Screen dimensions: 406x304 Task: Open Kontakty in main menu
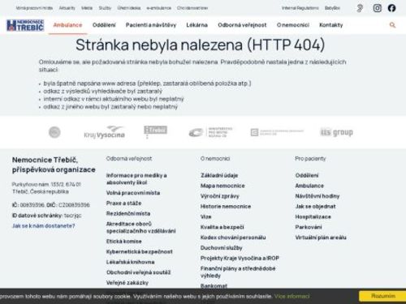point(331,25)
